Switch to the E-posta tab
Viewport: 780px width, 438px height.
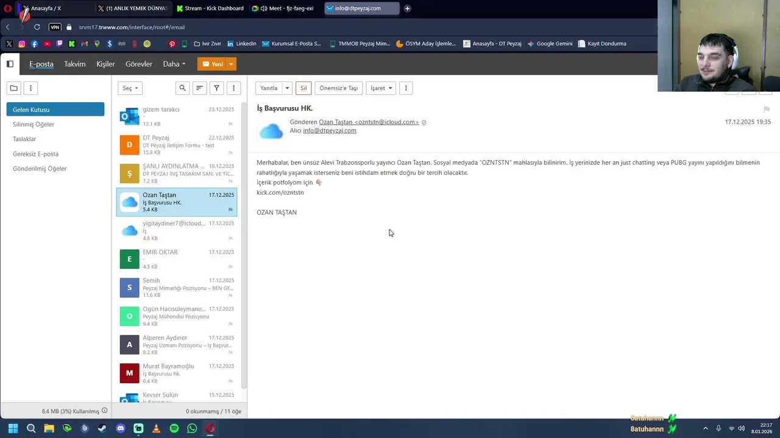coord(41,64)
